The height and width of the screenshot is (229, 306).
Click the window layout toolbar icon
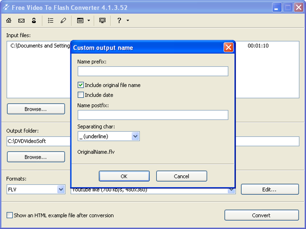[x=80, y=20]
